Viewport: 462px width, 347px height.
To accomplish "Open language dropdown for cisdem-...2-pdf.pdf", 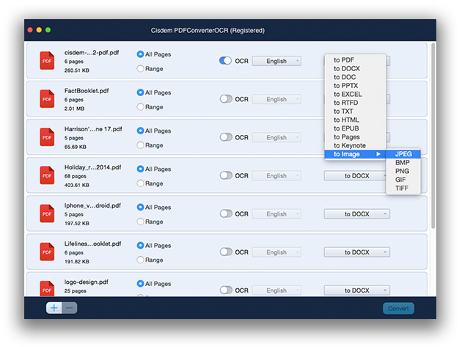I will 276,61.
